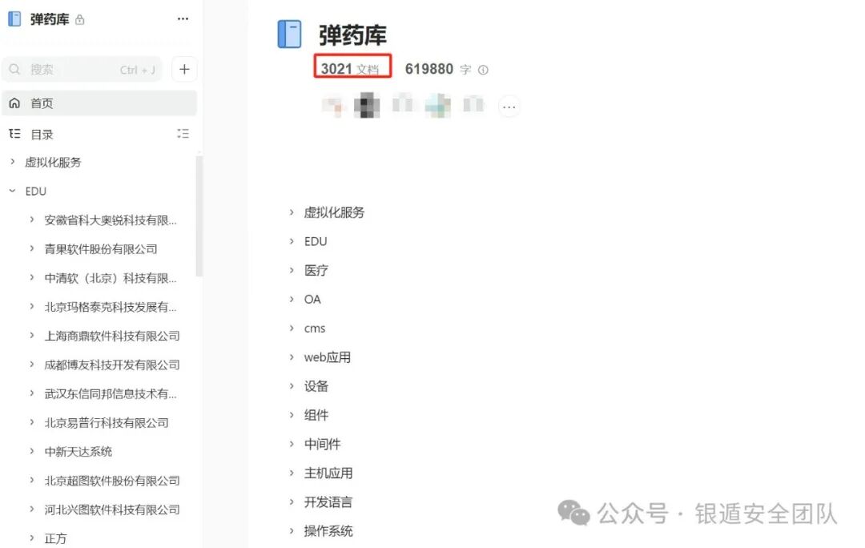Open 开发语言 in main list
Viewport: 865px width, 548px height.
pos(328,502)
